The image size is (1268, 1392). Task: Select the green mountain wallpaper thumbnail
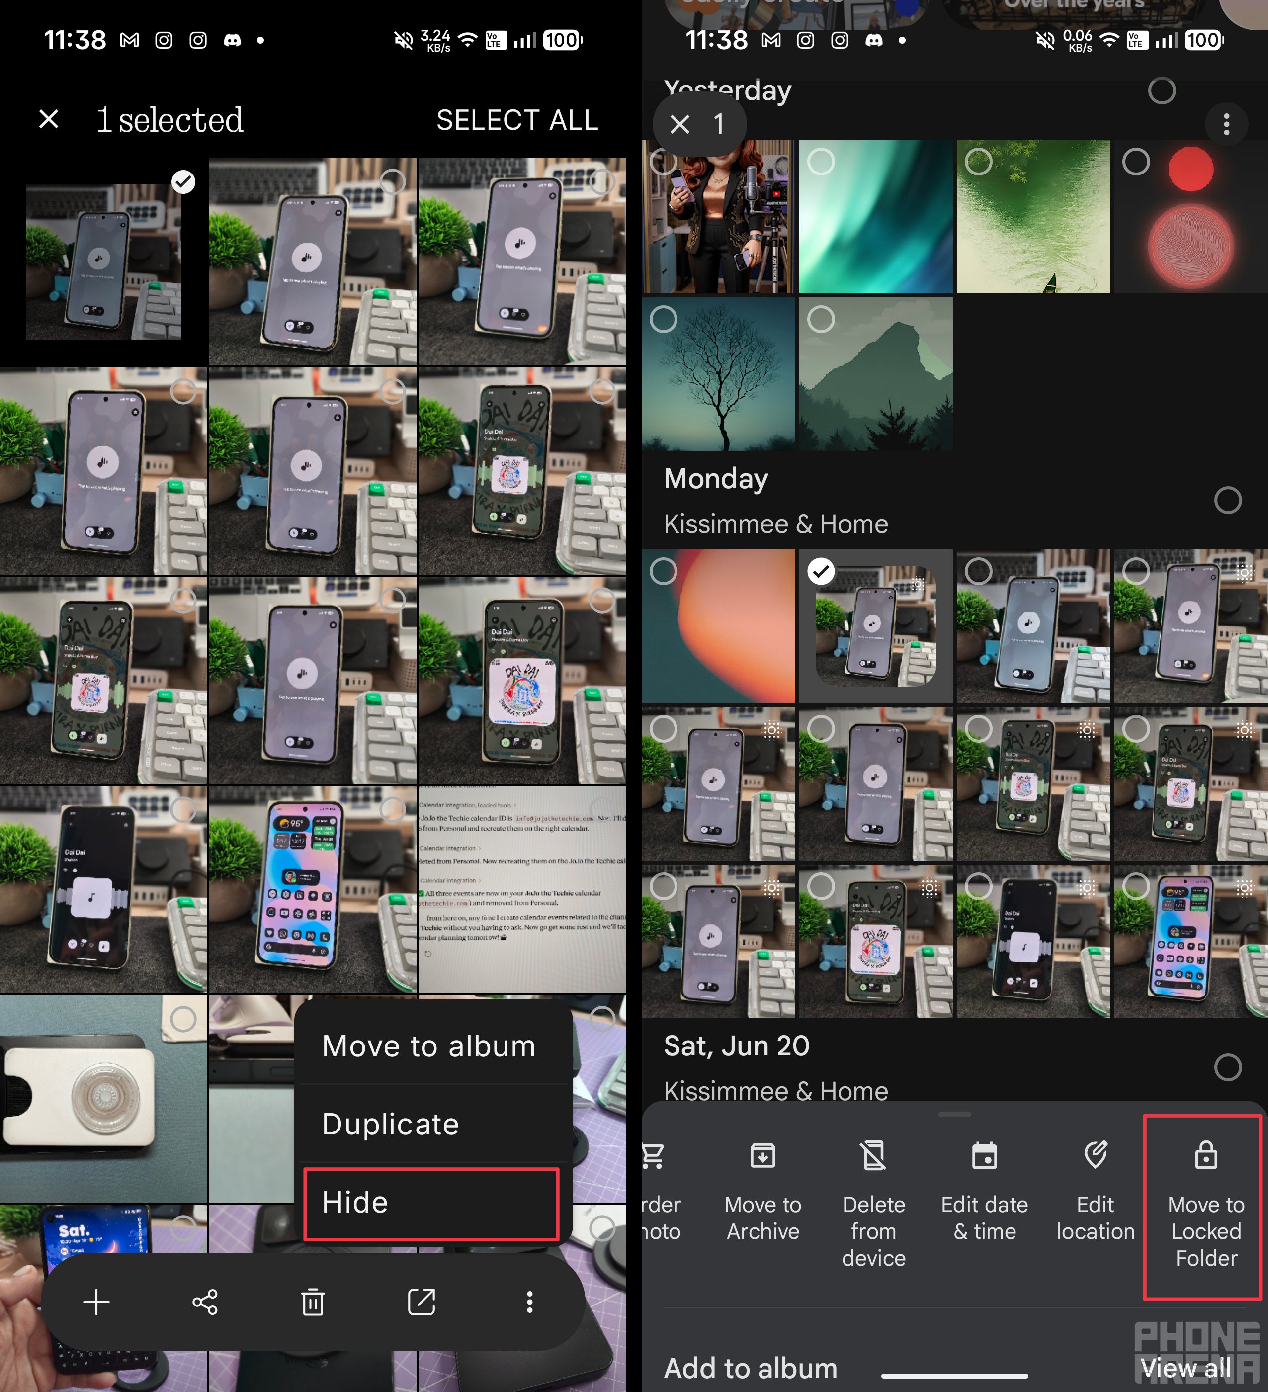(821, 319)
